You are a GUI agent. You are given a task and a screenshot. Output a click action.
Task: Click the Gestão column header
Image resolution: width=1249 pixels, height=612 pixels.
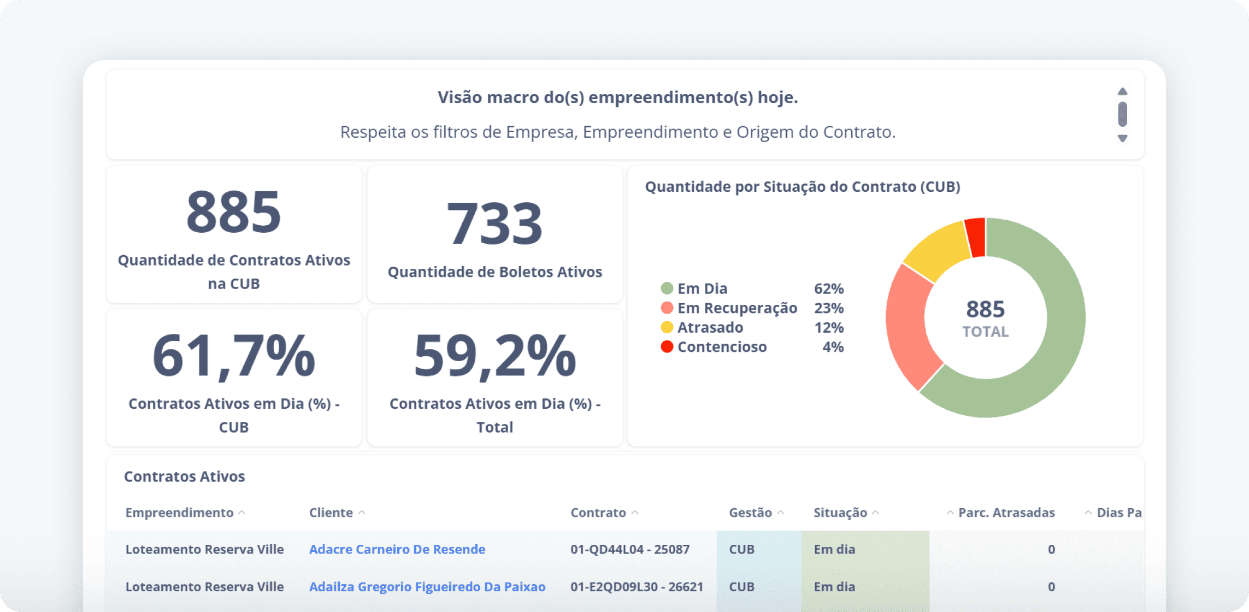click(x=750, y=513)
